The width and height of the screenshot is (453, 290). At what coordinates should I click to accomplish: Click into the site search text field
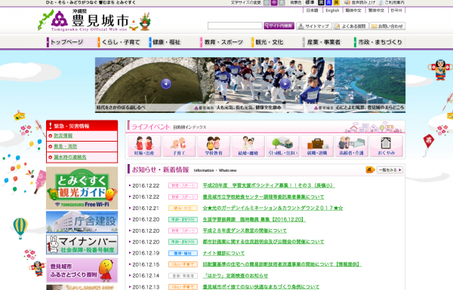(235, 26)
